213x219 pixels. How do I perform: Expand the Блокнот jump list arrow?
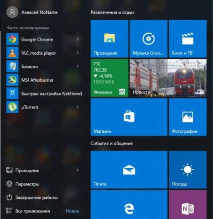coord(78,66)
